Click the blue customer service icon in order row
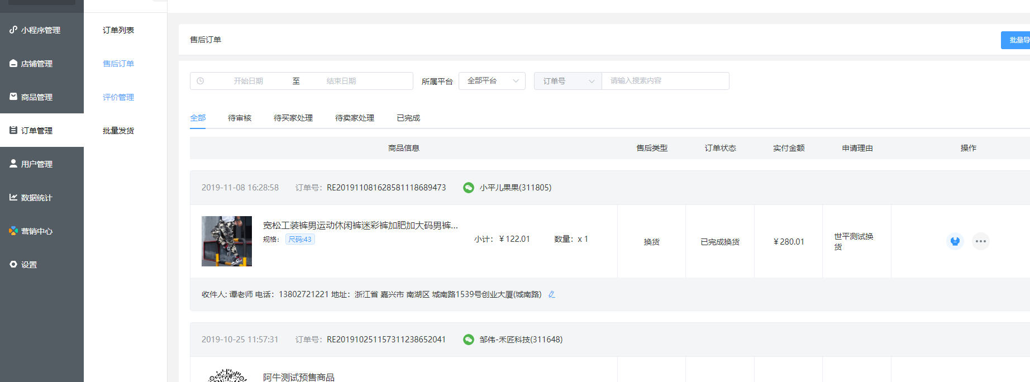Image resolution: width=1030 pixels, height=382 pixels. pos(955,241)
